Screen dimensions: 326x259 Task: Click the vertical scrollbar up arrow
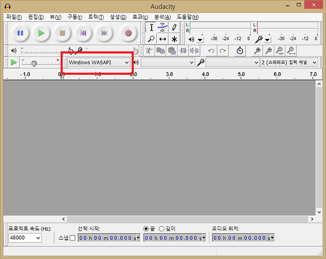(x=319, y=84)
